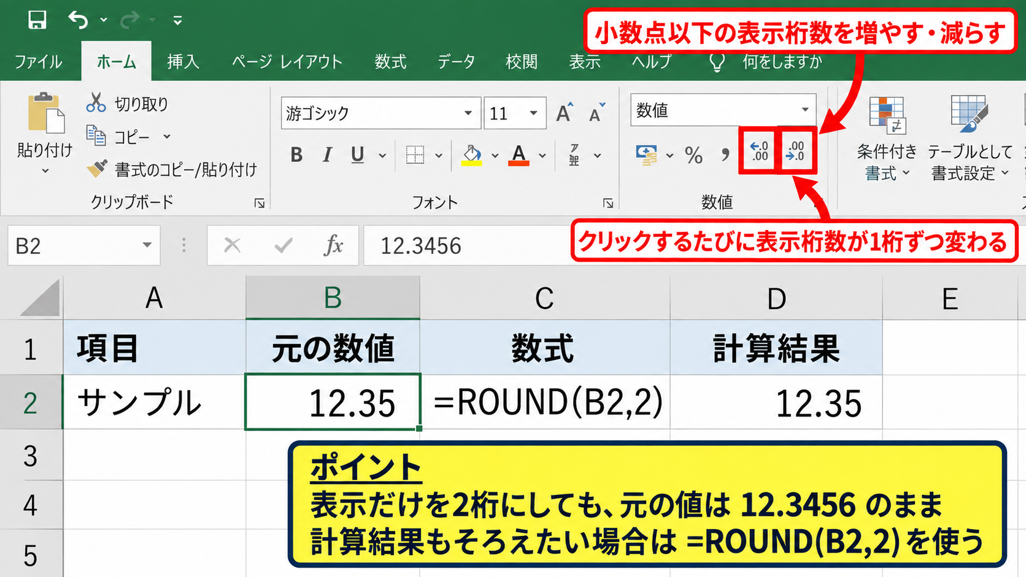This screenshot has width=1026, height=577.
Task: Click the borders icon
Action: 415,155
